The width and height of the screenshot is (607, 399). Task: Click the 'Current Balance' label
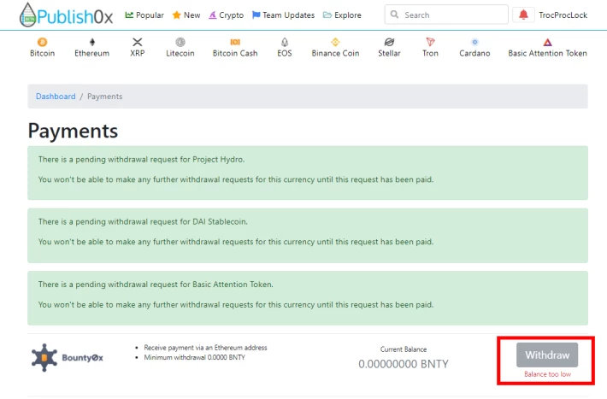point(404,349)
